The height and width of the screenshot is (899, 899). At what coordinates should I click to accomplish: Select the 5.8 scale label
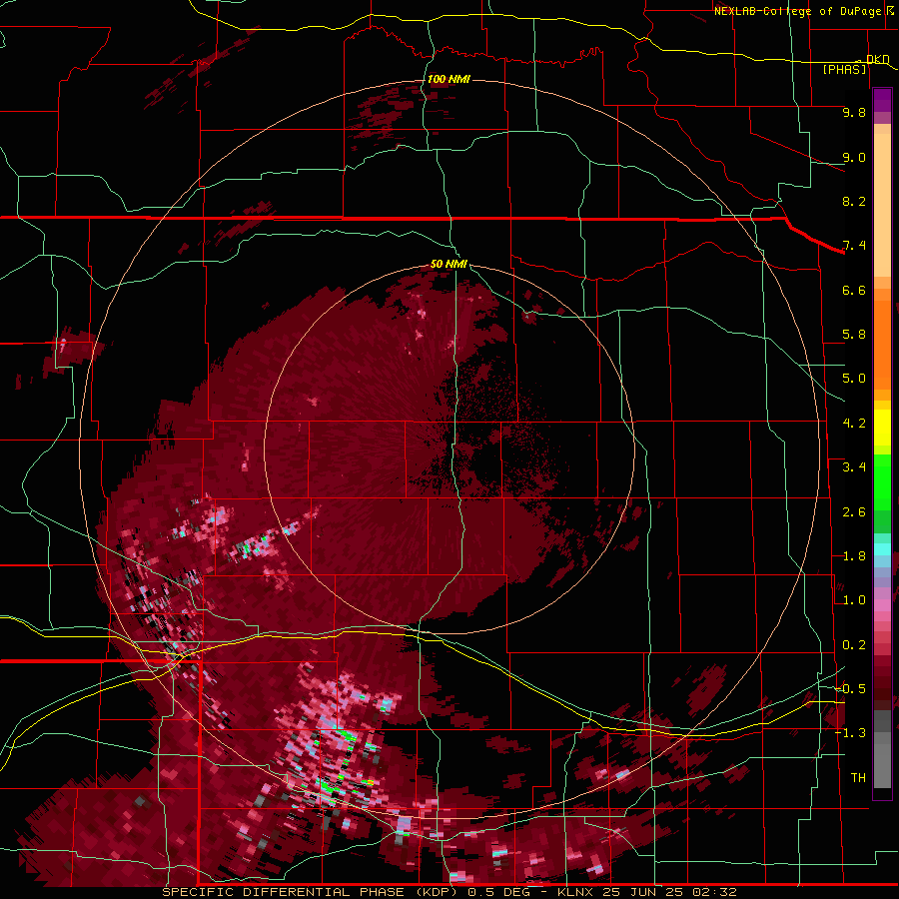(x=854, y=335)
